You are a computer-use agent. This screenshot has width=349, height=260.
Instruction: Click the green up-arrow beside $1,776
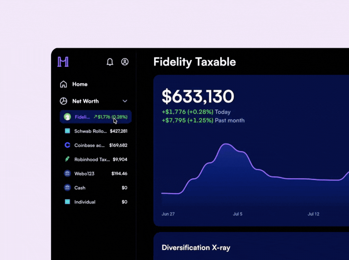coord(95,117)
